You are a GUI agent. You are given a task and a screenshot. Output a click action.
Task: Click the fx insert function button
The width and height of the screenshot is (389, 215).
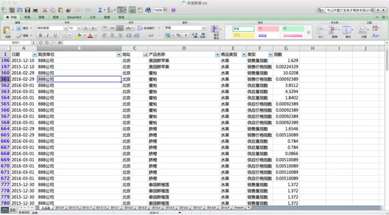point(60,42)
